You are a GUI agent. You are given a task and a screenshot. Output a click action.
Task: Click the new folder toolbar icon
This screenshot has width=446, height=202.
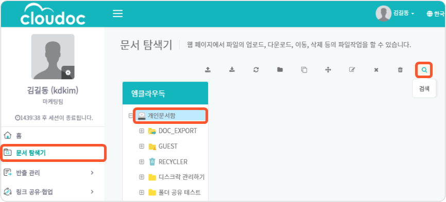[280, 69]
